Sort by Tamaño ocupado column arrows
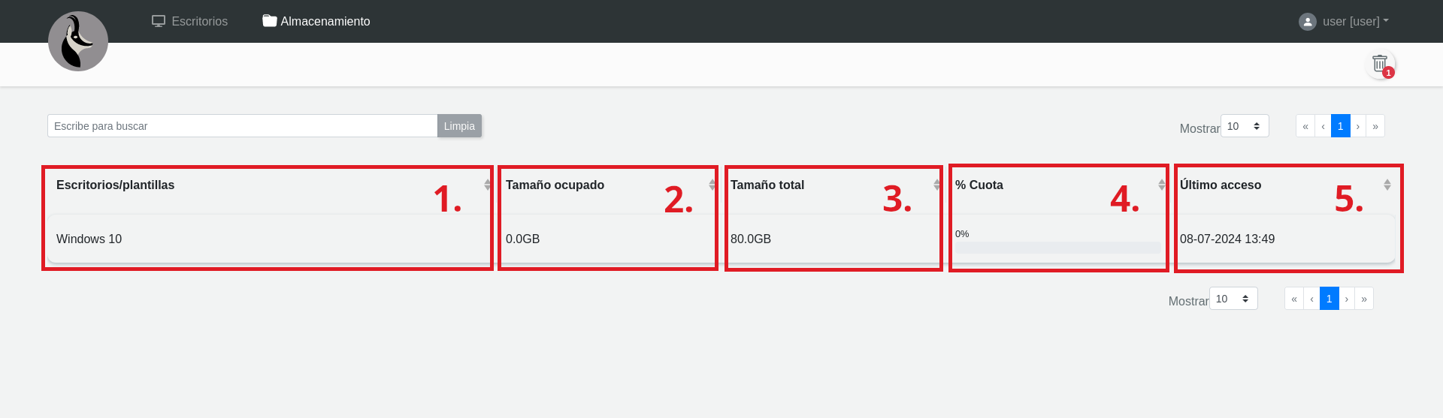Screen dimensions: 1443x418 [712, 185]
